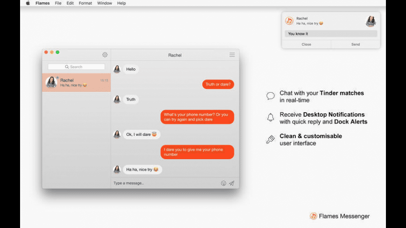The image size is (406, 228).
Task: Open the settings gear in the sidebar
Action: click(x=105, y=55)
